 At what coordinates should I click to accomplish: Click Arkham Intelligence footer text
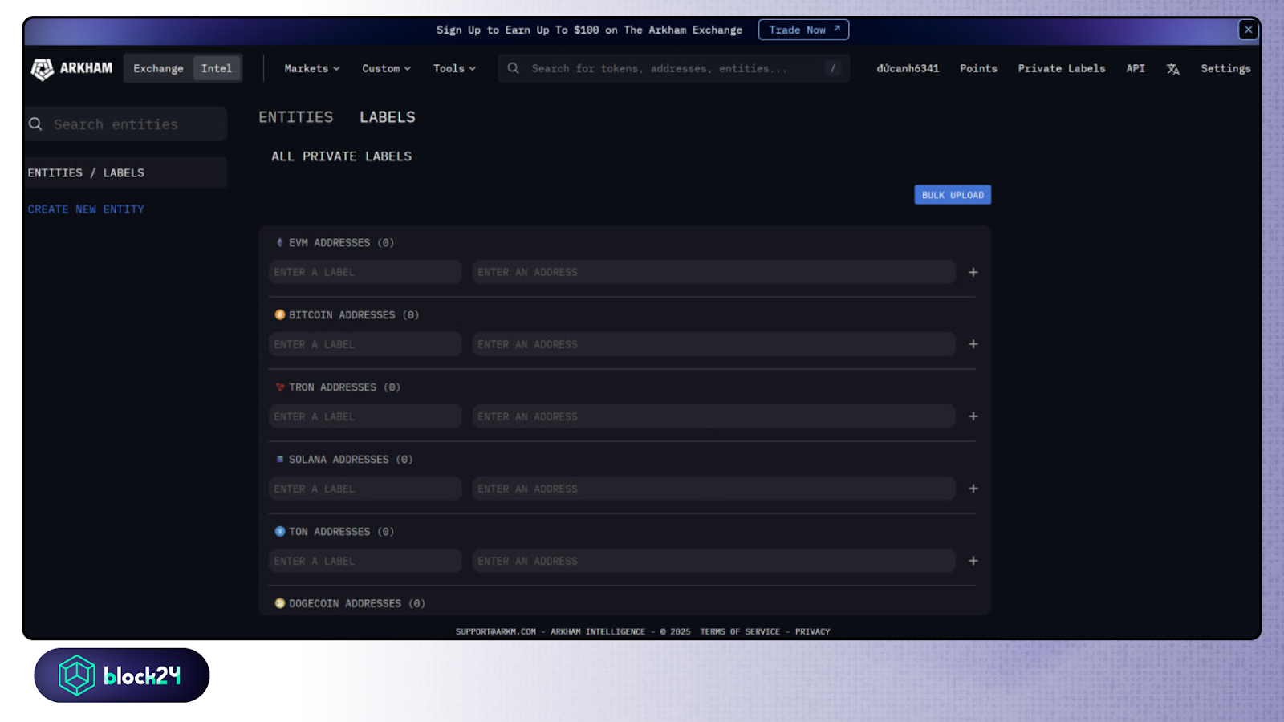pos(598,631)
